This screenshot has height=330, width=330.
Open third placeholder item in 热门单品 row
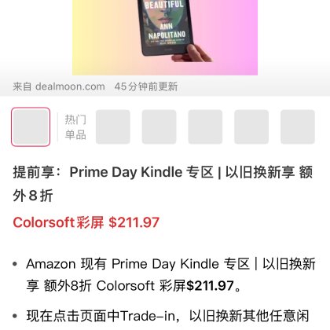click(x=205, y=126)
